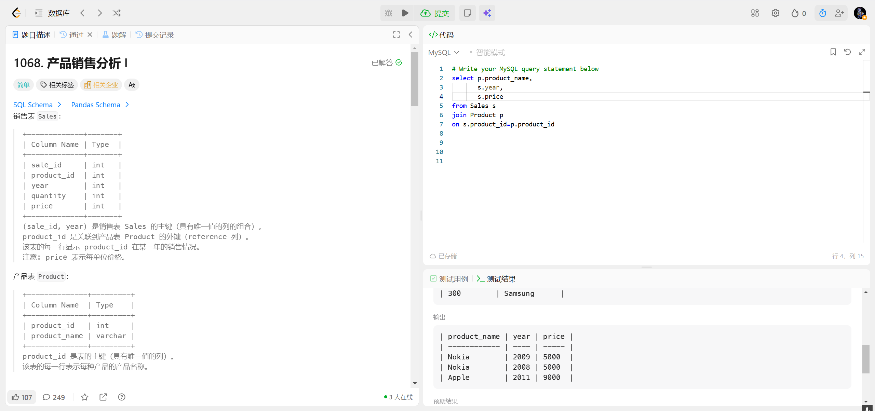The image size is (875, 411).
Task: Like the problem with thumbs-up 107
Action: point(22,397)
